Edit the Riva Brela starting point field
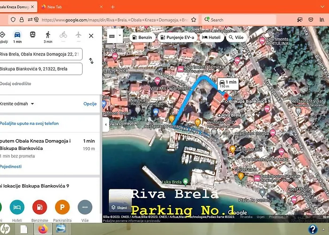 tap(41, 54)
